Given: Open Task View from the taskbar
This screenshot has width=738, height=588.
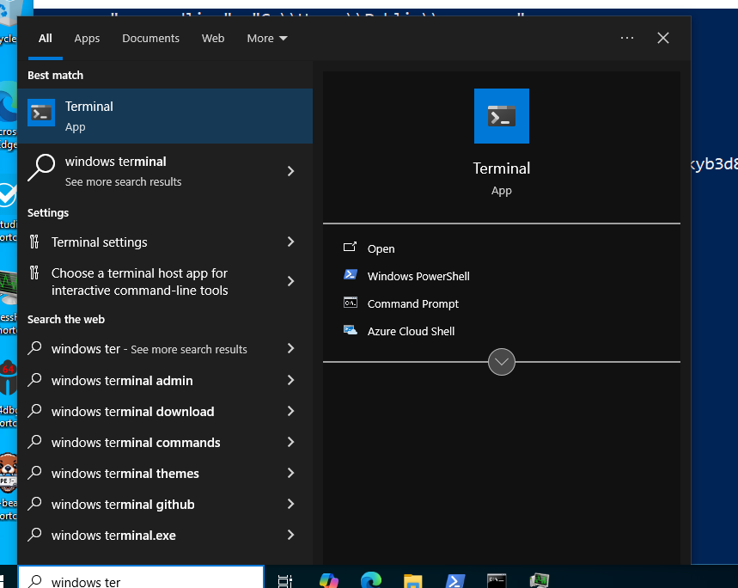Looking at the screenshot, I should point(284,581).
